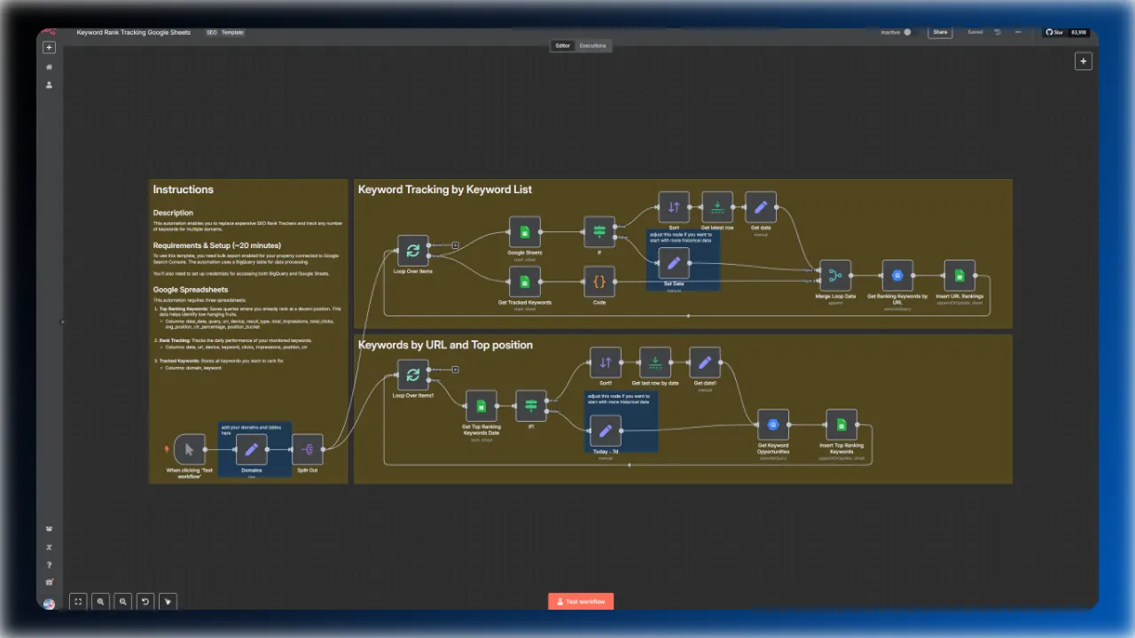This screenshot has height=638, width=1135.
Task: Click the zoom in canvas button
Action: pos(101,601)
